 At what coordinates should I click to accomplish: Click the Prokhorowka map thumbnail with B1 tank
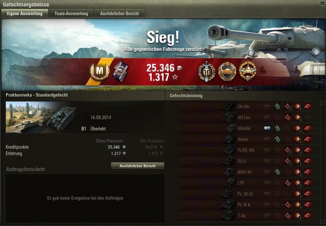coord(42,117)
